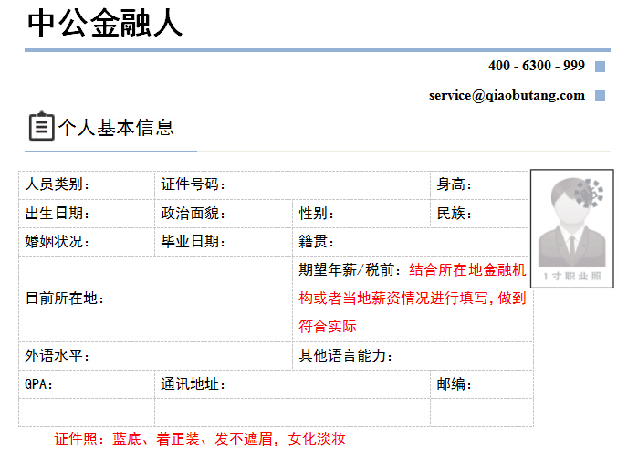This screenshot has height=451, width=638.
Task: Click the email service@qiaobutang.com
Action: click(x=507, y=95)
